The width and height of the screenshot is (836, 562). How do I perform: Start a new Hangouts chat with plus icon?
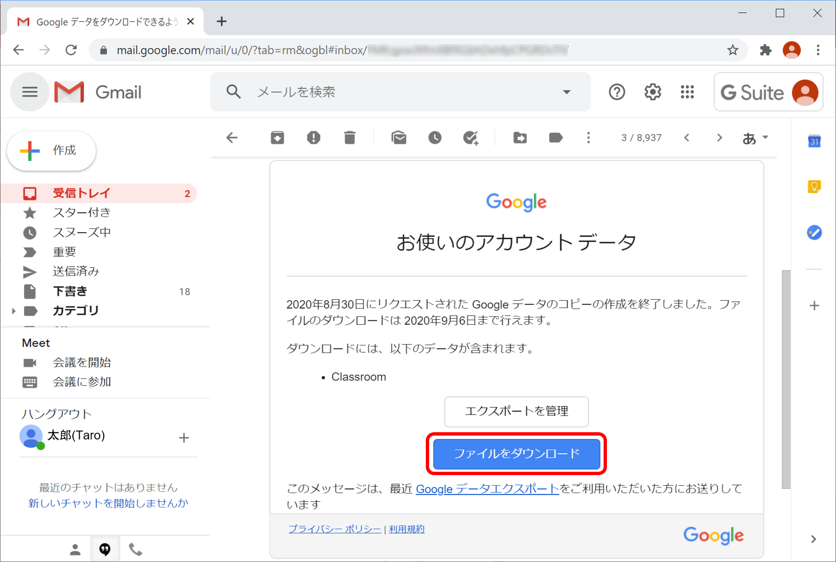coord(184,438)
